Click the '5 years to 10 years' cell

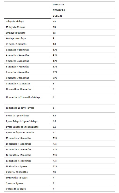click(x=27, y=189)
